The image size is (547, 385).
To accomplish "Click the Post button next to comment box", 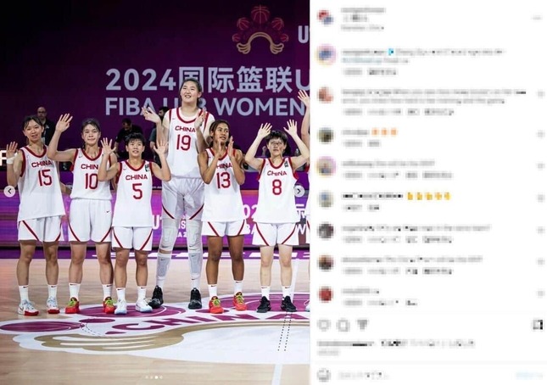I will [x=529, y=375].
